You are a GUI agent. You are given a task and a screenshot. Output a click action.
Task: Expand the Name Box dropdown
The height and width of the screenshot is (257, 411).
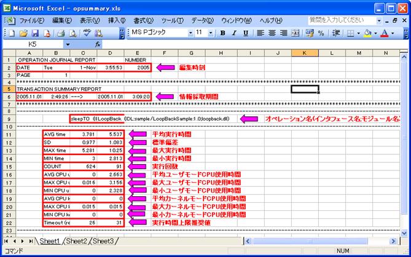click(68, 45)
